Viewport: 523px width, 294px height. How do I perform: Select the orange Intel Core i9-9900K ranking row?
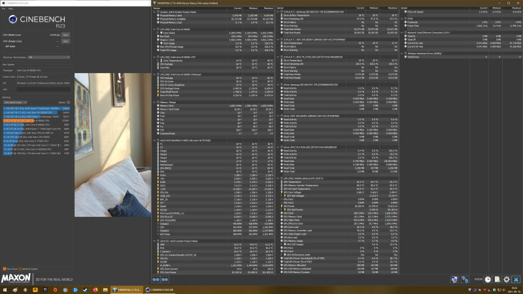tap(37, 121)
